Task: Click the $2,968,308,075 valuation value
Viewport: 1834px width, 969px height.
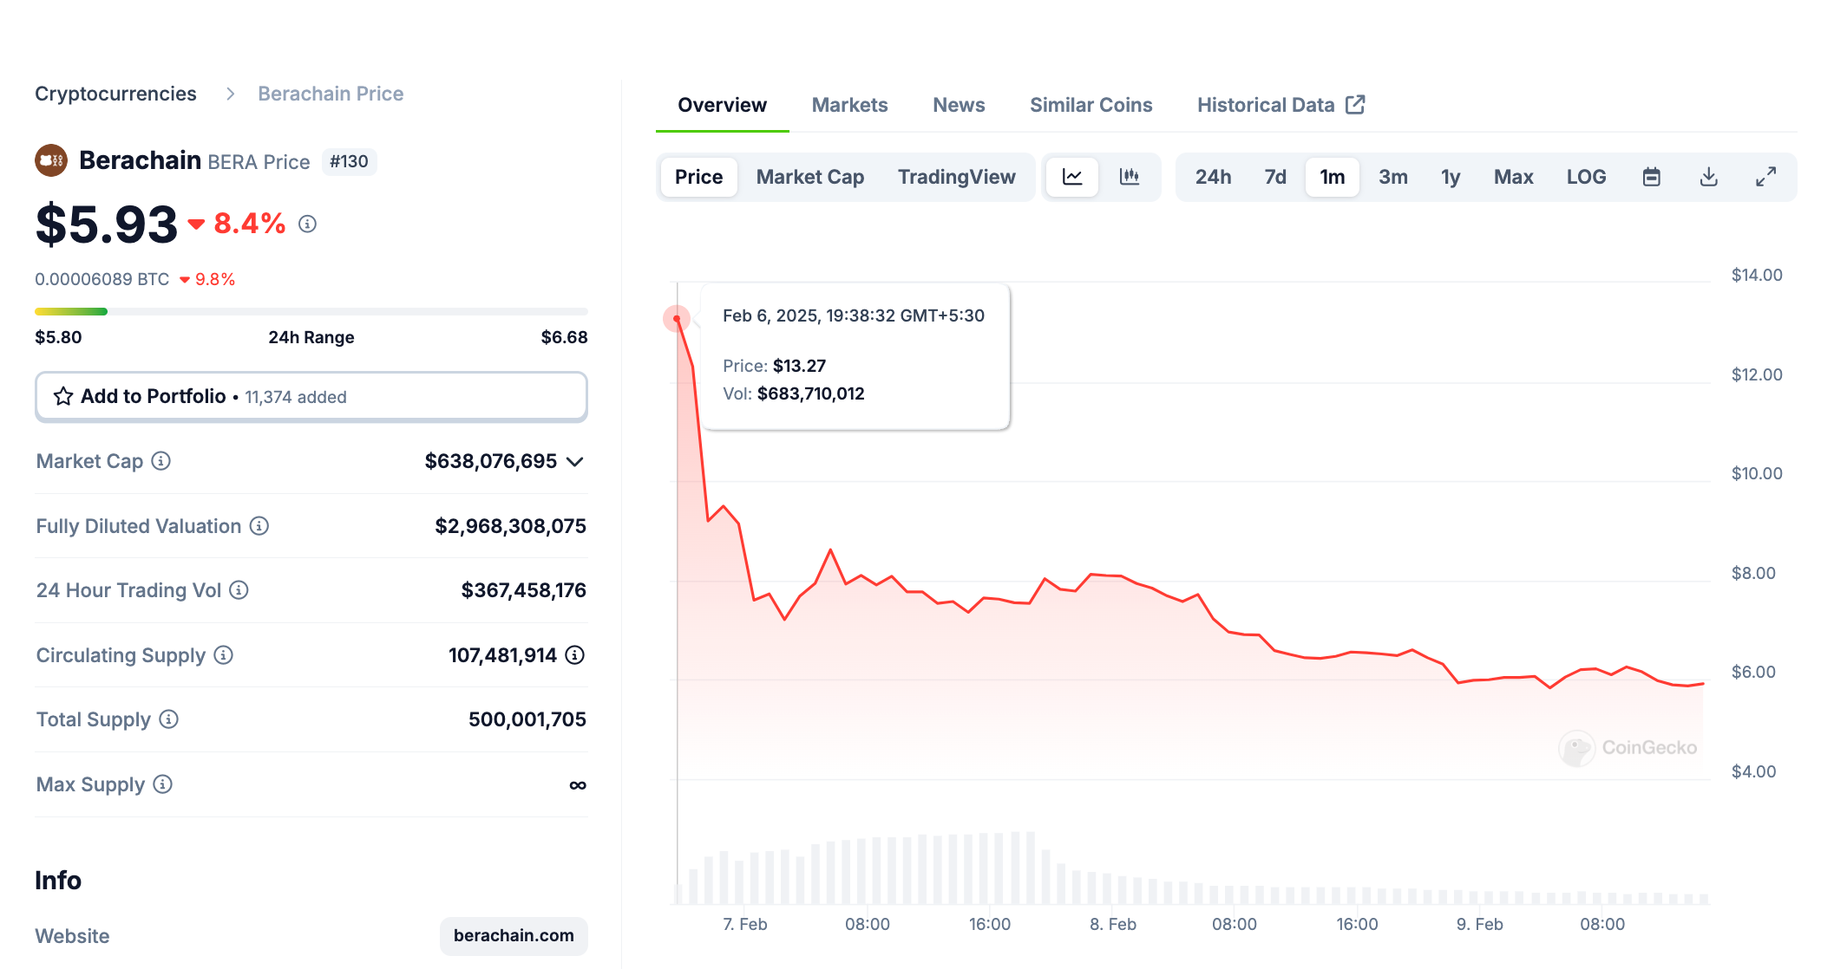Action: click(x=511, y=526)
